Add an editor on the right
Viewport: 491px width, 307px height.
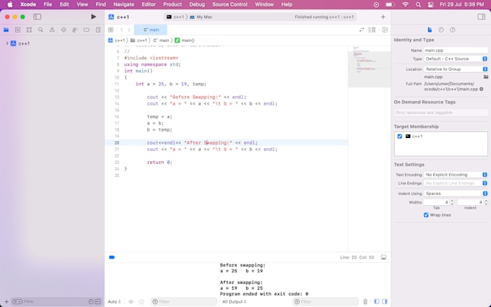[385, 30]
